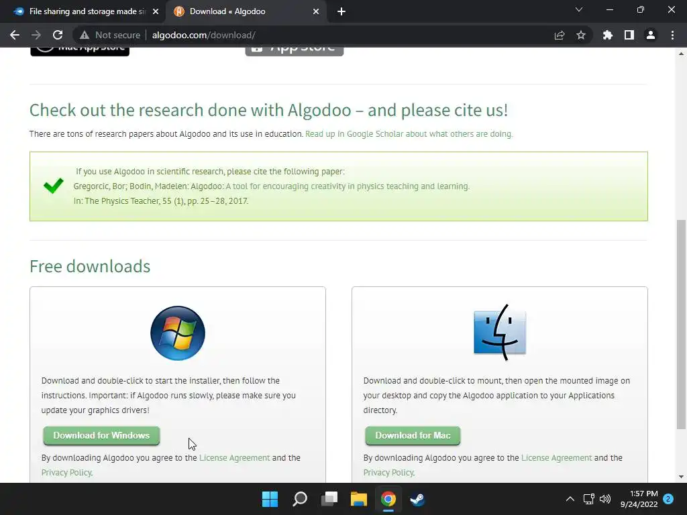Open the Windows Start menu
The height and width of the screenshot is (515, 687).
(x=270, y=499)
